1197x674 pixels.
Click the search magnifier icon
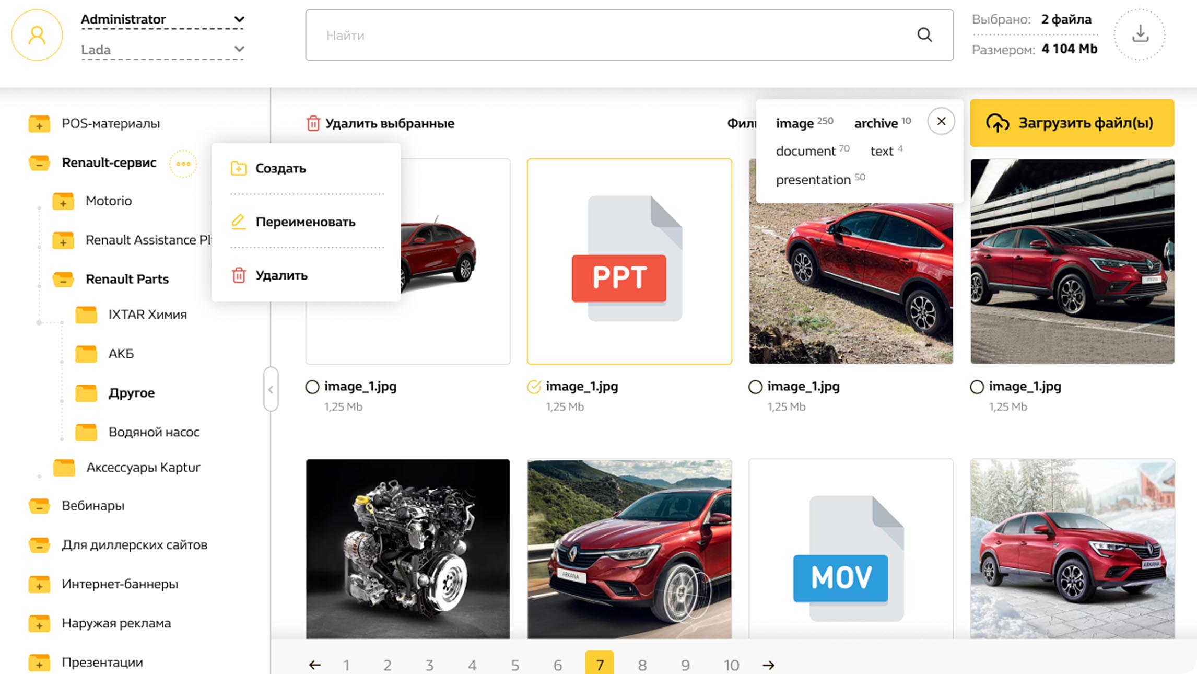point(924,35)
